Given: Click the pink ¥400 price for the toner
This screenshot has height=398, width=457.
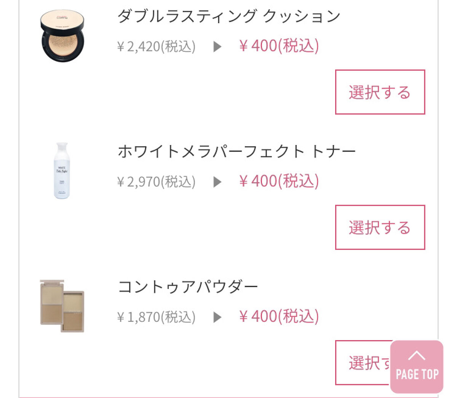Looking at the screenshot, I should click(279, 181).
